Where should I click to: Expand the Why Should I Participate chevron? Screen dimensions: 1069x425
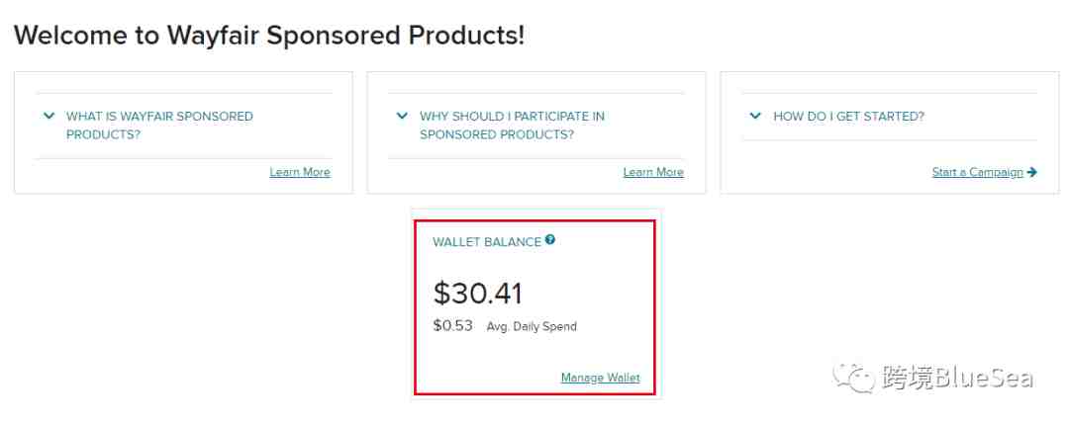pos(402,116)
